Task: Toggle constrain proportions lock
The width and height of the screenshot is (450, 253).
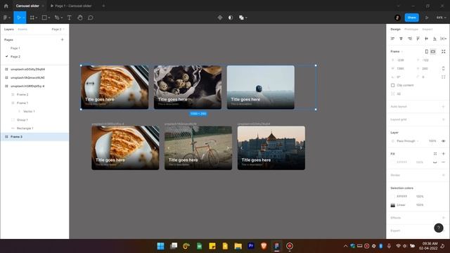Action: (444, 69)
